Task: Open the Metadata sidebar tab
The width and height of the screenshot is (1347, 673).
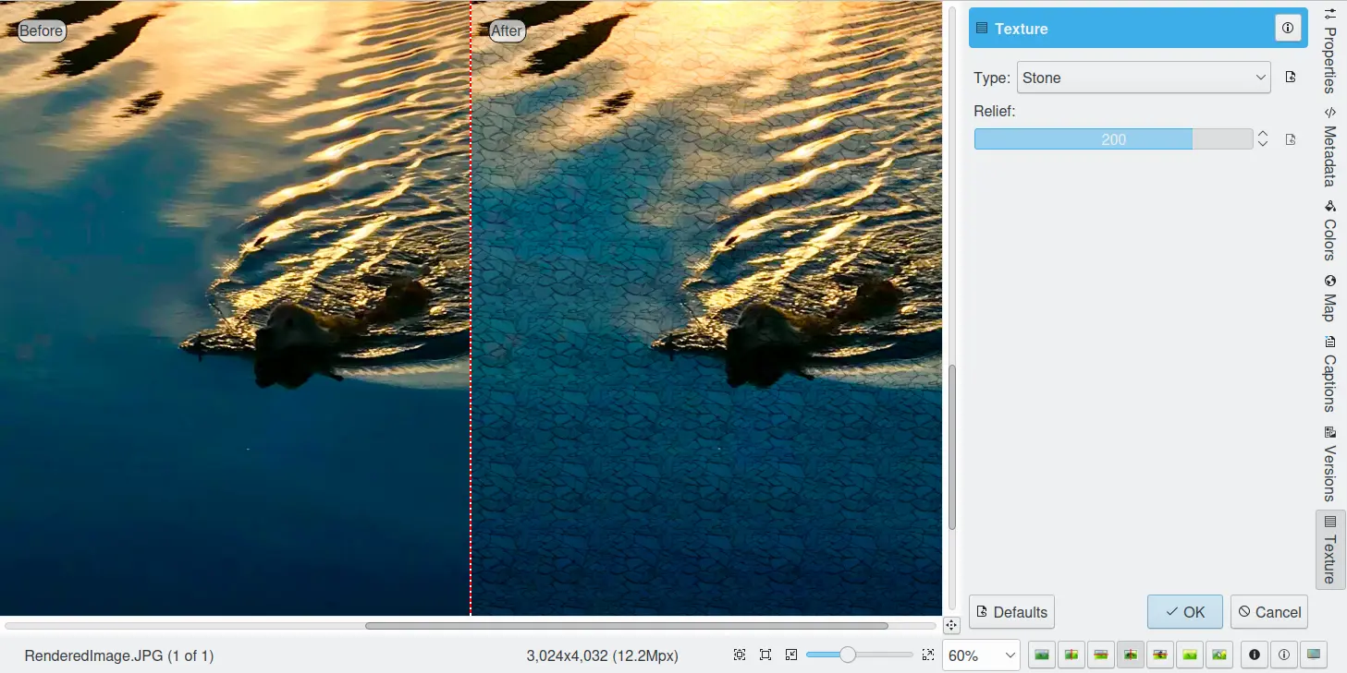Action: 1329,148
